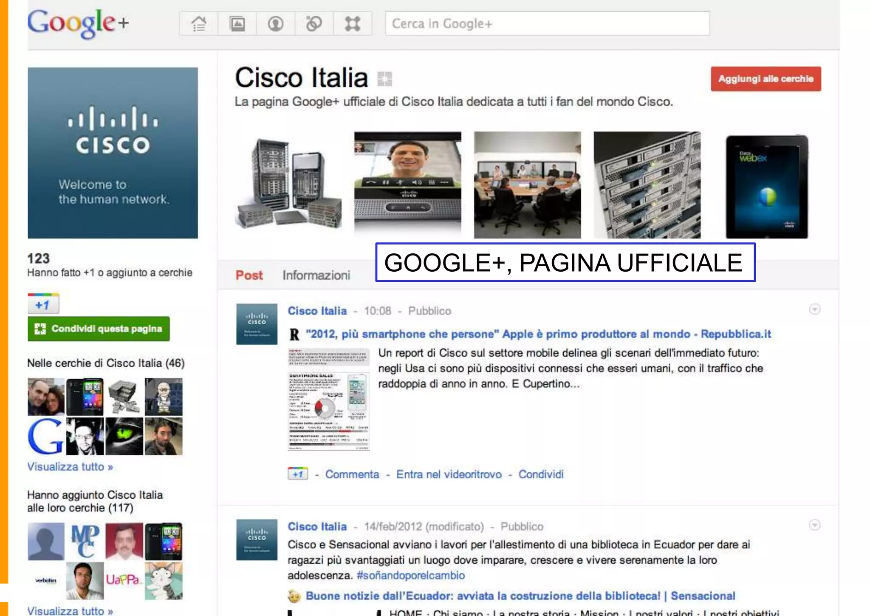The width and height of the screenshot is (870, 616).
Task: Open the Photos icon in toolbar
Action: point(237,23)
